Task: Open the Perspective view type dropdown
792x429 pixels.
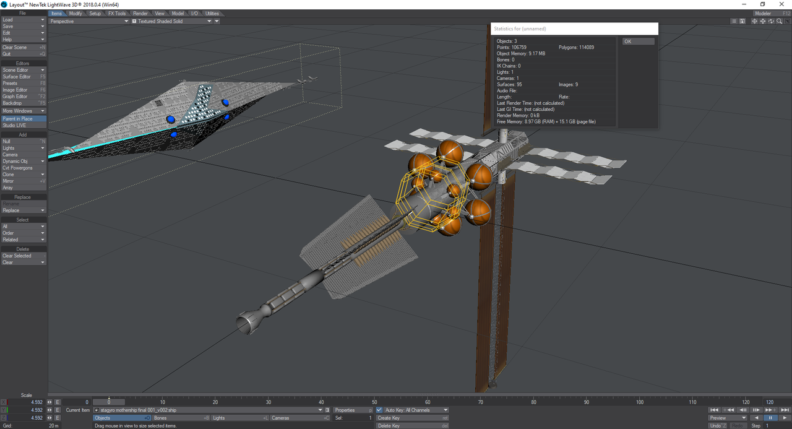Action: pos(89,21)
